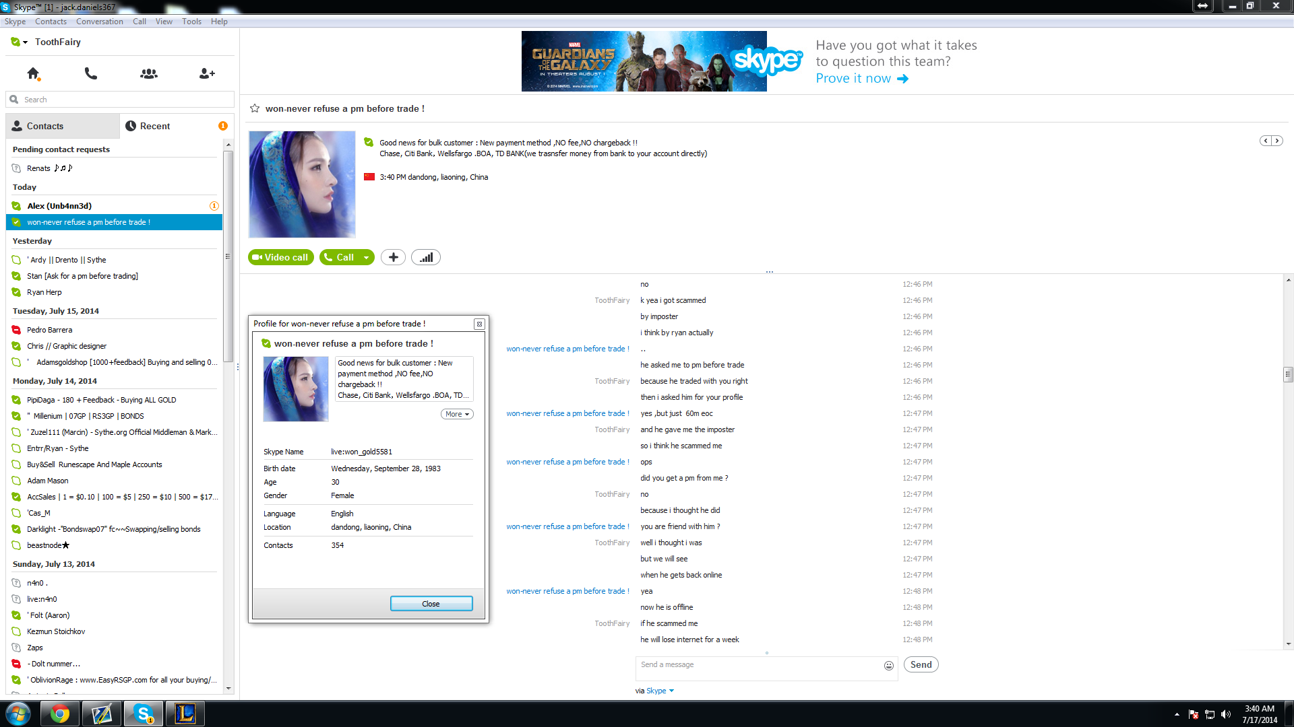1294x727 pixels.
Task: Click the add participants plus button
Action: coord(393,257)
